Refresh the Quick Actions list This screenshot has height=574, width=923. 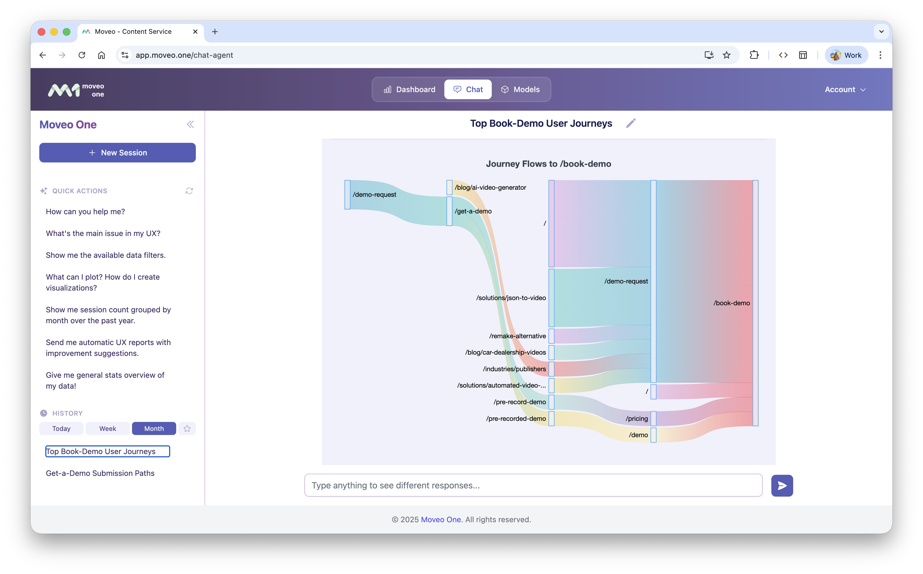[x=189, y=191]
